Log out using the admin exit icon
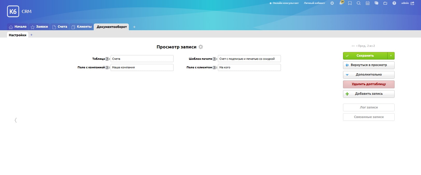 tap(412, 3)
